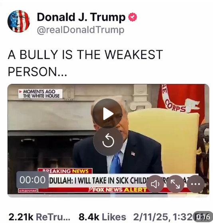Open the Donald J. Trump display name
The width and height of the screenshot is (213, 223).
(x=81, y=17)
